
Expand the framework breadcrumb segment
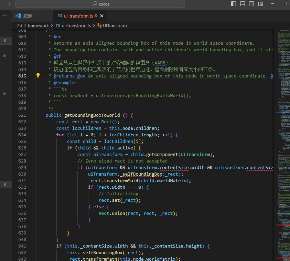coord(38,25)
